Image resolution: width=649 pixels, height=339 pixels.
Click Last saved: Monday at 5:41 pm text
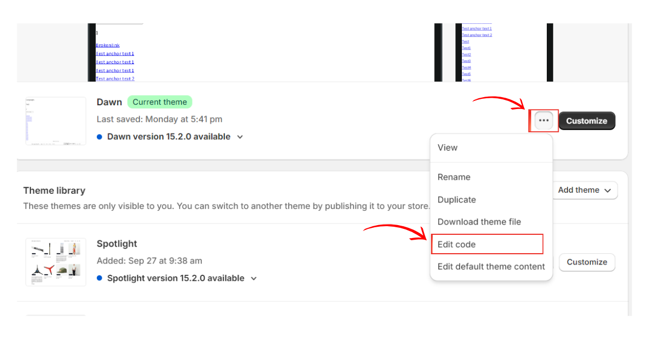(x=160, y=119)
